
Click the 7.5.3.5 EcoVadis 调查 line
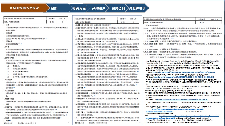[x=183, y=56]
